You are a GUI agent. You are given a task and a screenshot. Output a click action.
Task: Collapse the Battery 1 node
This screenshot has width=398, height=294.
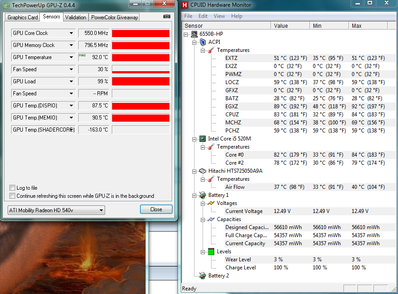(195, 195)
